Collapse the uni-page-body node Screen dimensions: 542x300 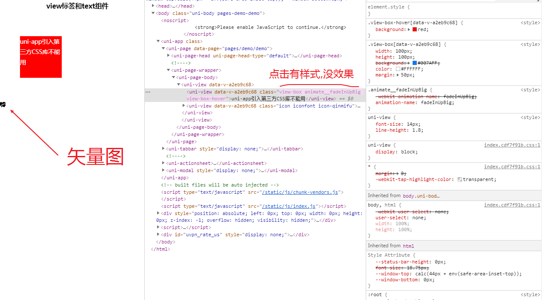pos(174,77)
